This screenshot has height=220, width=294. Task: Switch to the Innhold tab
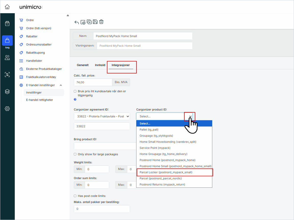pyautogui.click(x=100, y=65)
